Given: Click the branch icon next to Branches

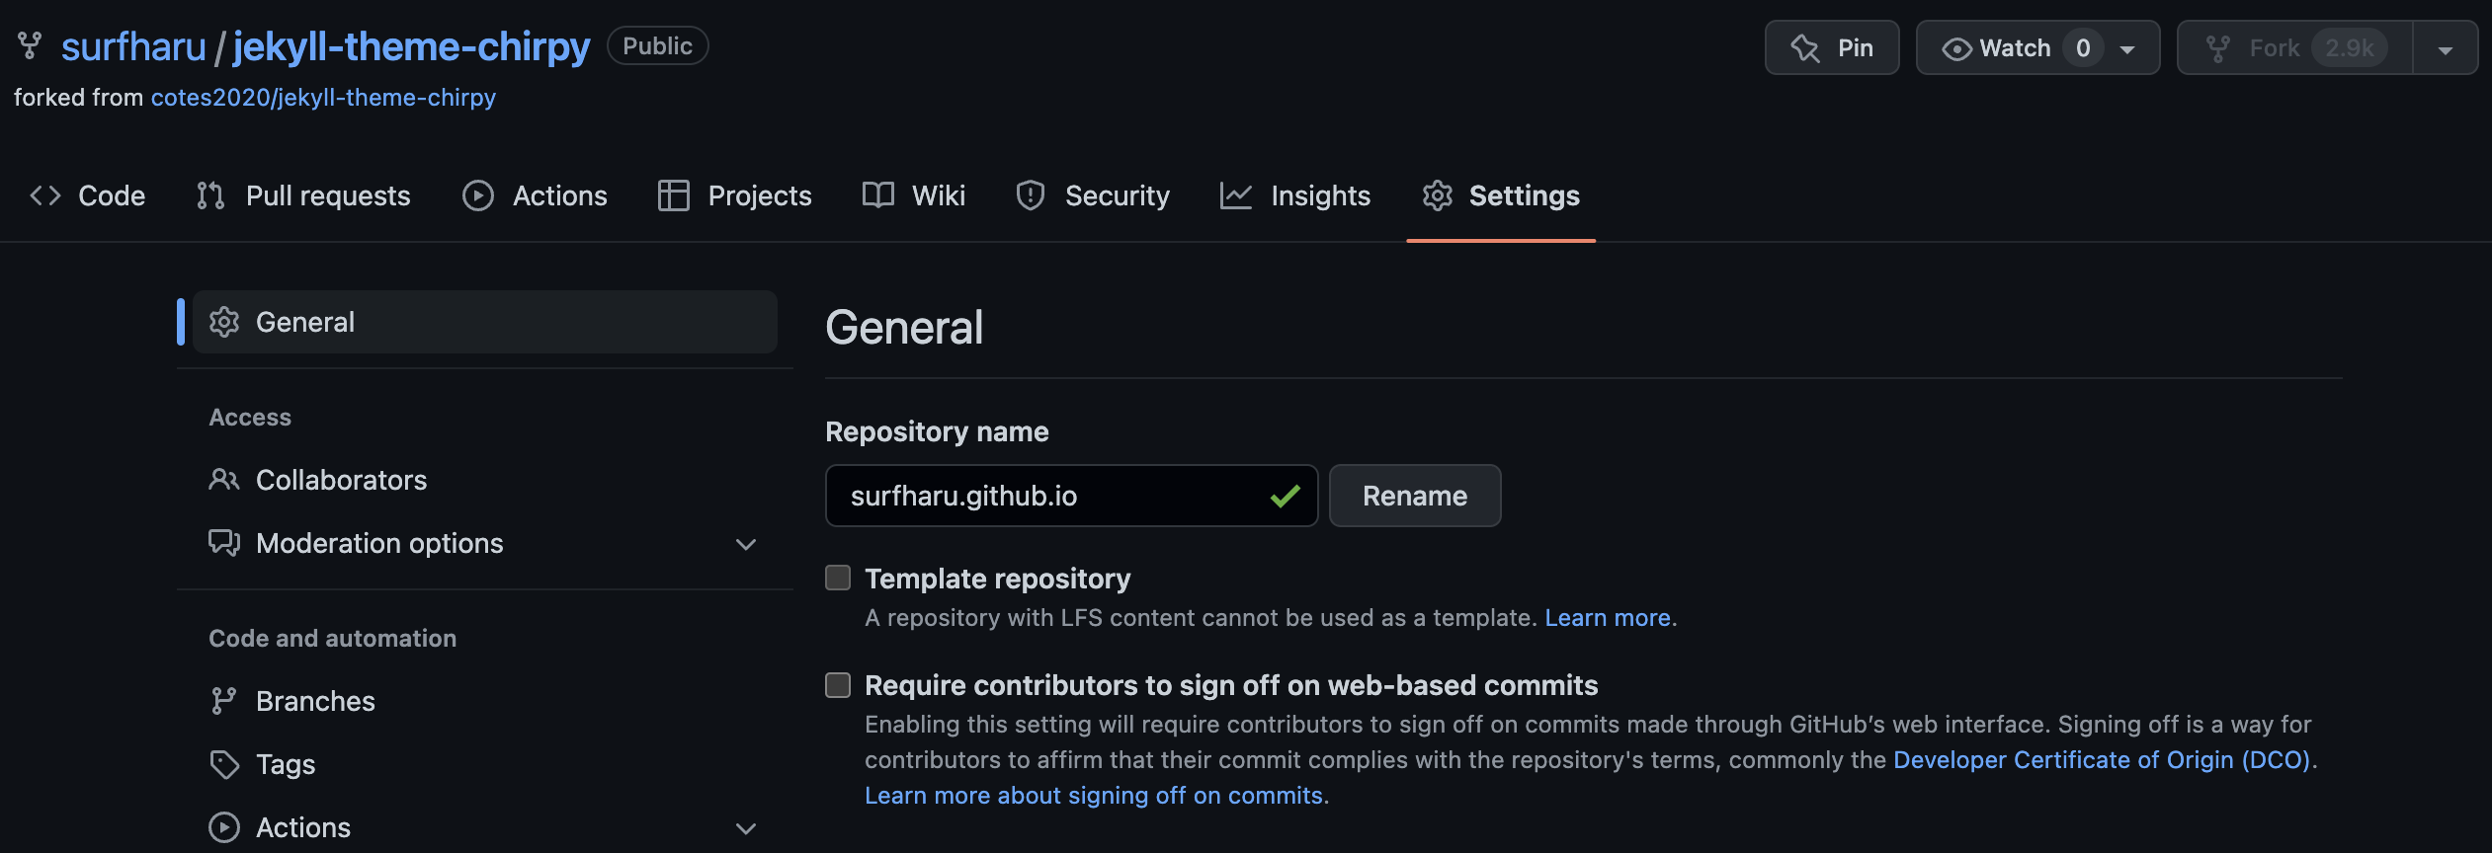Looking at the screenshot, I should pyautogui.click(x=224, y=701).
